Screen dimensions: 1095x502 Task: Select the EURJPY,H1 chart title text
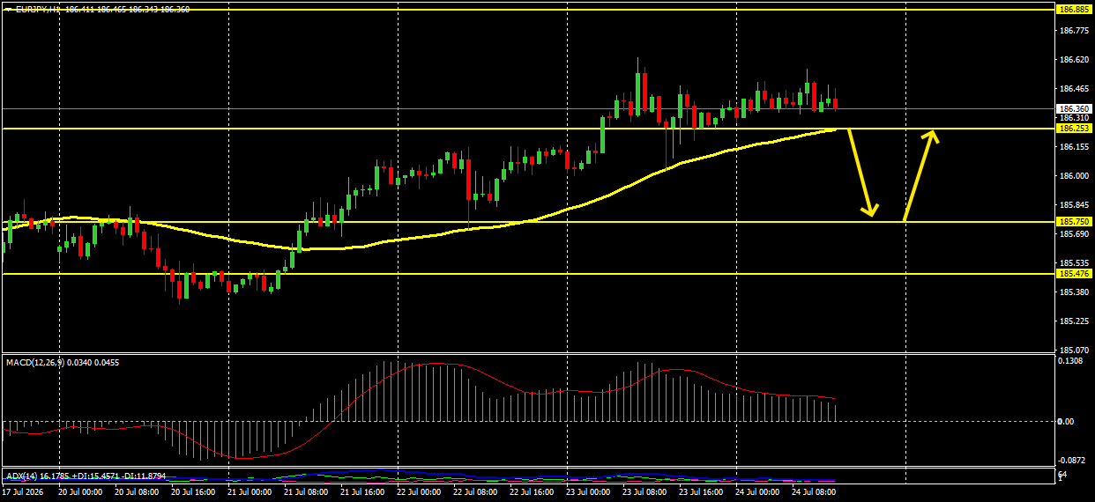(38, 9)
